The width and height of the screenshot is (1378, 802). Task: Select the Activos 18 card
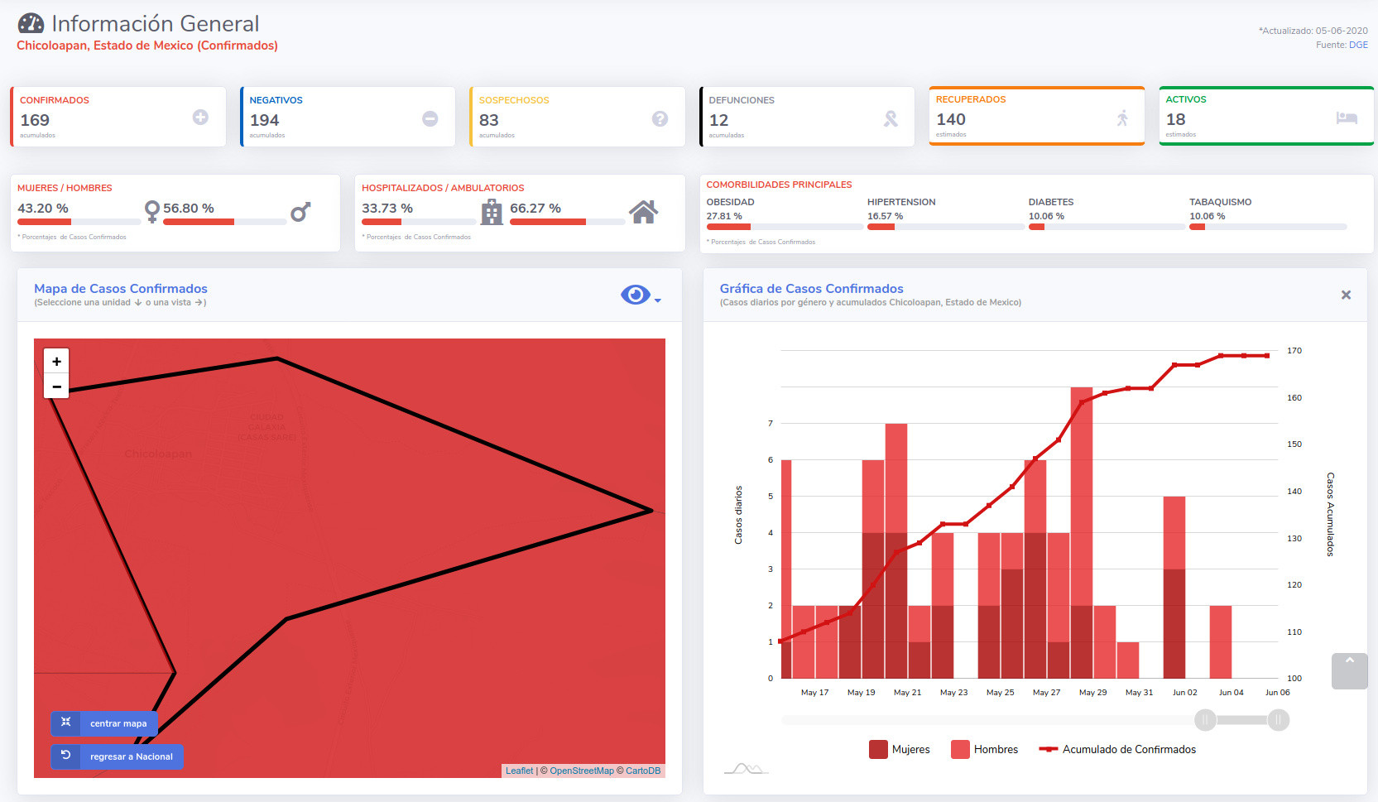1266,116
